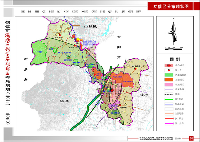Viewport: 200px width, 142px height.
Task: Click the 镇、乡 legend red dot
Action: pos(169,70)
